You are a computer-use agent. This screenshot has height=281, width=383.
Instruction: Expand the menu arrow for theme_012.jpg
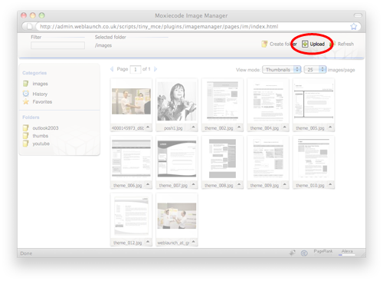coord(148,242)
